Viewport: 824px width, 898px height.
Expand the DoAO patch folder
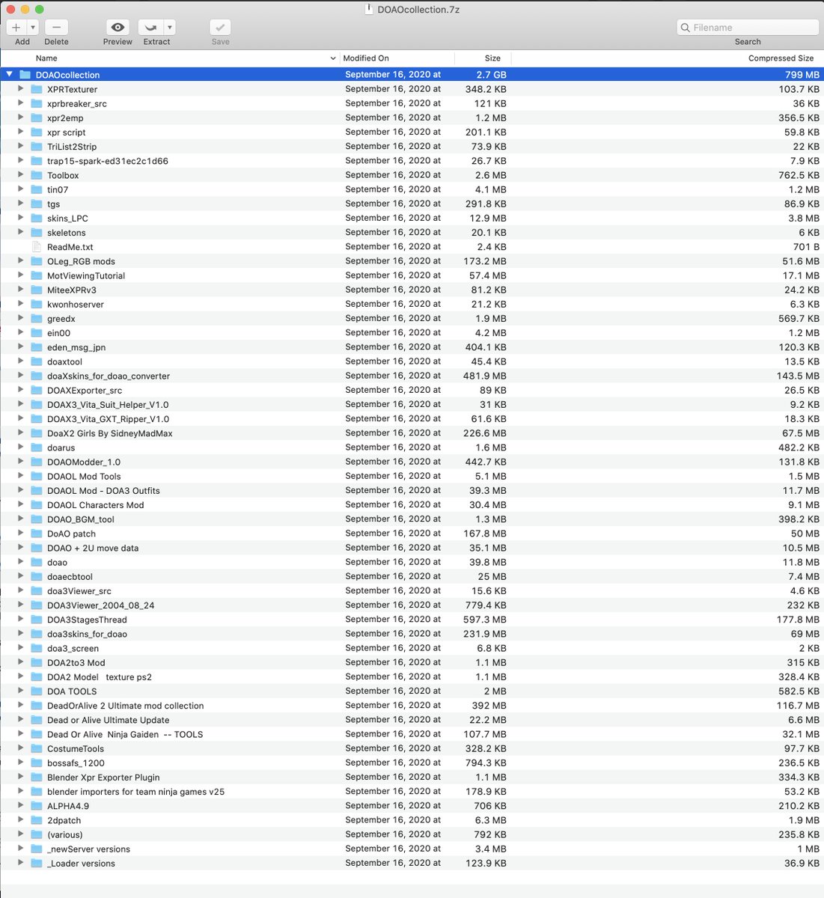tap(21, 534)
